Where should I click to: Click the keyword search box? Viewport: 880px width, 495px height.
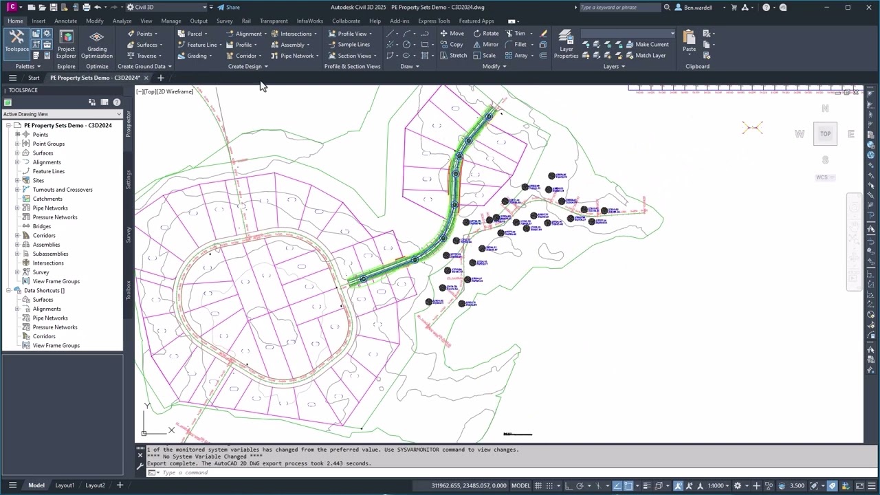pos(620,8)
